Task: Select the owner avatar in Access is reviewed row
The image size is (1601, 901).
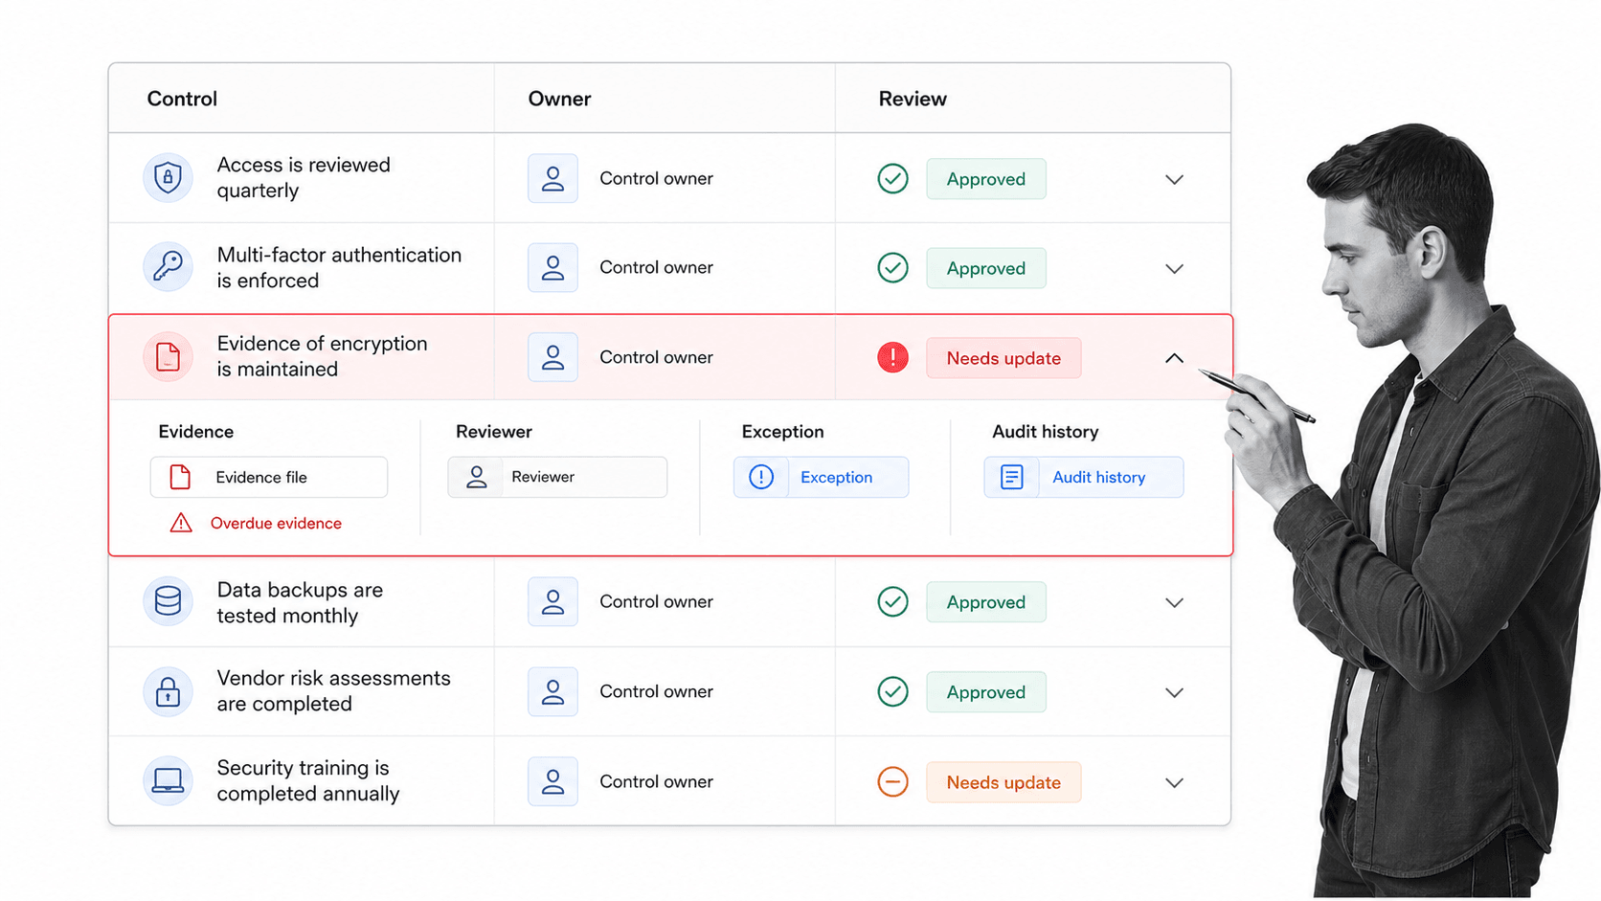Action: (552, 178)
